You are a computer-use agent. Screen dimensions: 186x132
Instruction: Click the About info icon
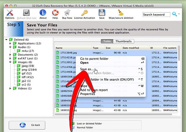pyautogui.click(x=43, y=13)
